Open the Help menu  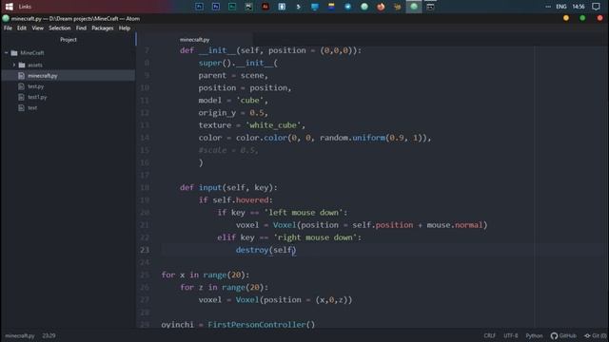(125, 28)
